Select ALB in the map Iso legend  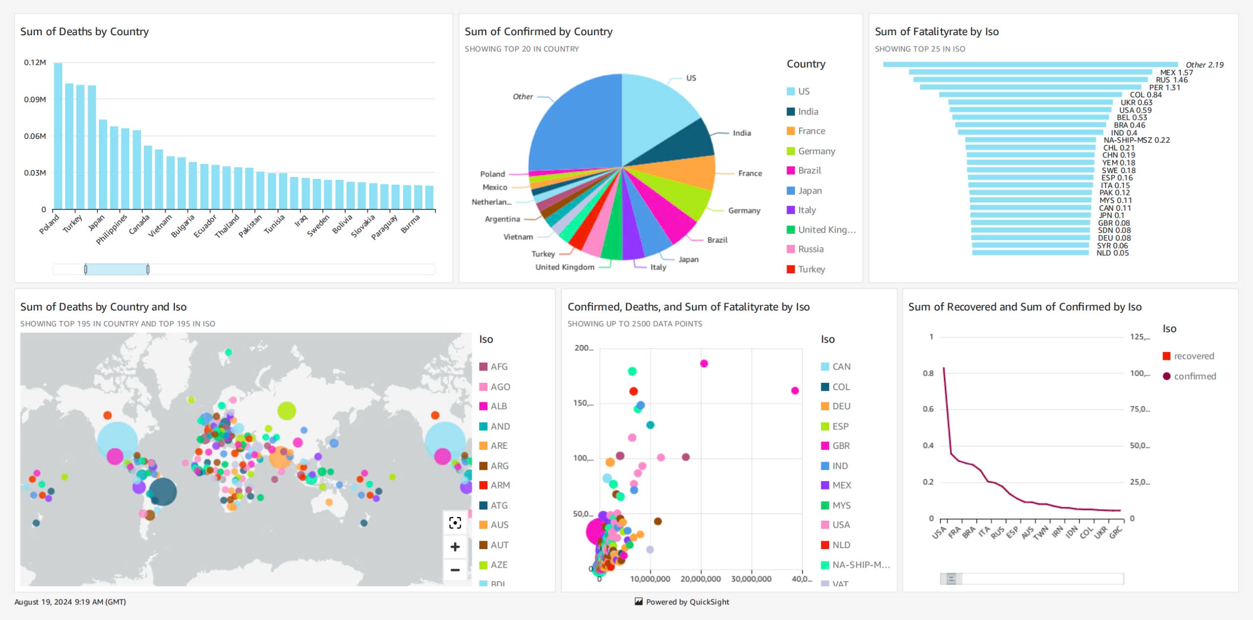(493, 406)
